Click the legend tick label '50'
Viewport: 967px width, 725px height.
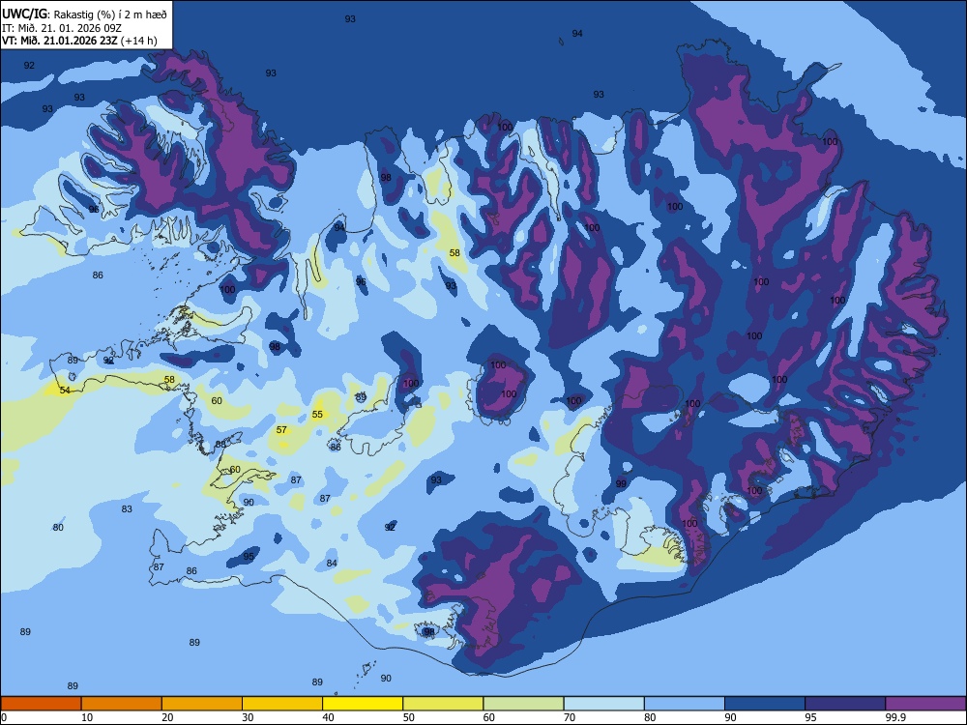(x=408, y=717)
